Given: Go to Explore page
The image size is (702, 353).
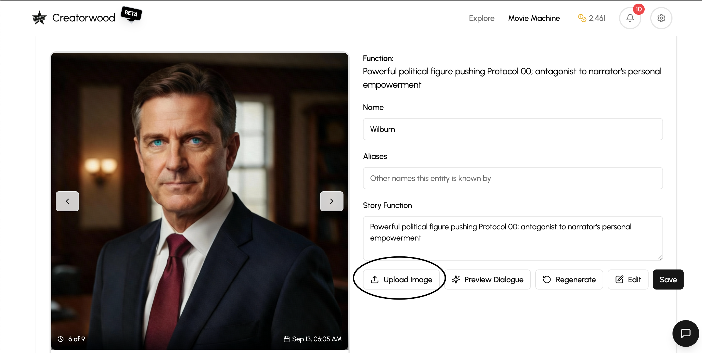Looking at the screenshot, I should pos(482,18).
